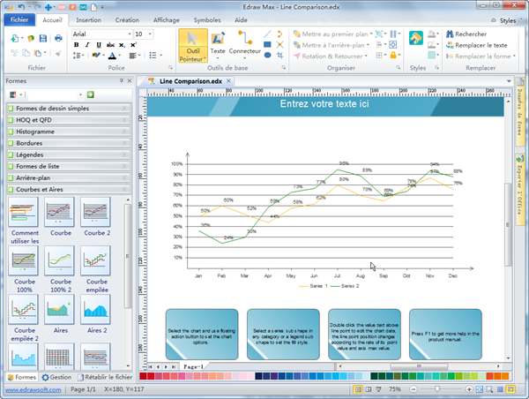Image resolution: width=529 pixels, height=399 pixels.
Task: Select the Courbe 2 shape thumbnail
Action: [x=95, y=215]
